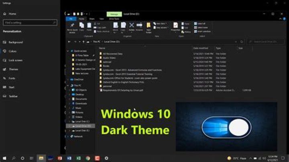Switch to the Share ribbon tab
Screen dimensions: 289x162
point(92,19)
